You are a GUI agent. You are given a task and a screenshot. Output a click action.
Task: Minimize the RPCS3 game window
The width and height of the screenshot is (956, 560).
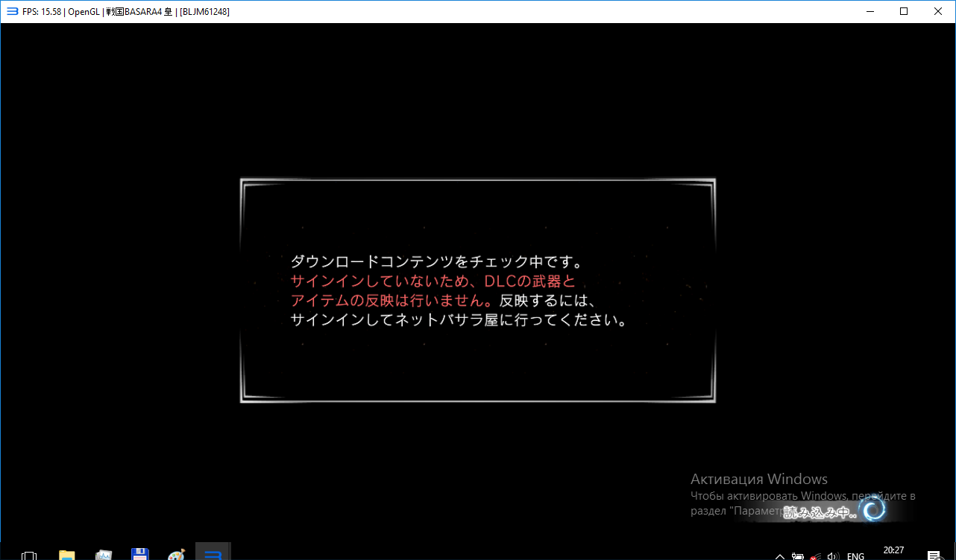(x=869, y=11)
